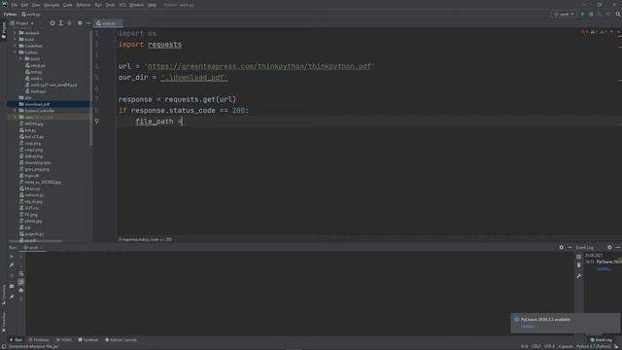
Task: Click the Structure vertical side tab
Action: (x=4, y=295)
